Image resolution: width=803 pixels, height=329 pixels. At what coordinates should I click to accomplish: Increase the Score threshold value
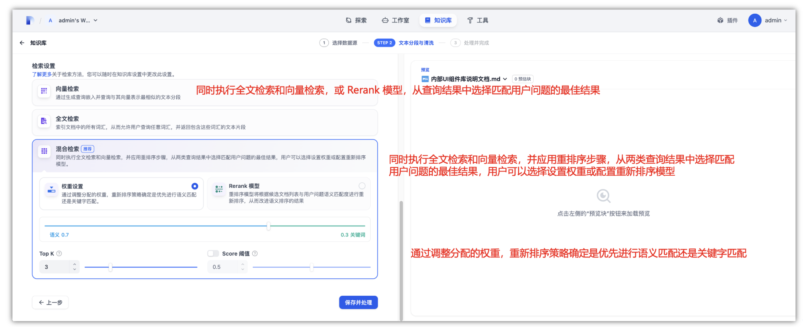point(243,264)
